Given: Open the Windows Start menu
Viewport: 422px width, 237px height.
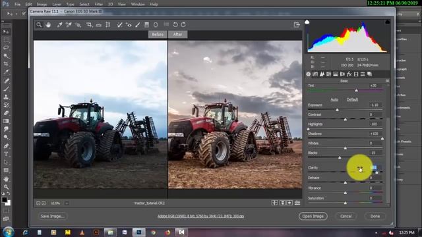Looking at the screenshot, I should tap(9, 232).
